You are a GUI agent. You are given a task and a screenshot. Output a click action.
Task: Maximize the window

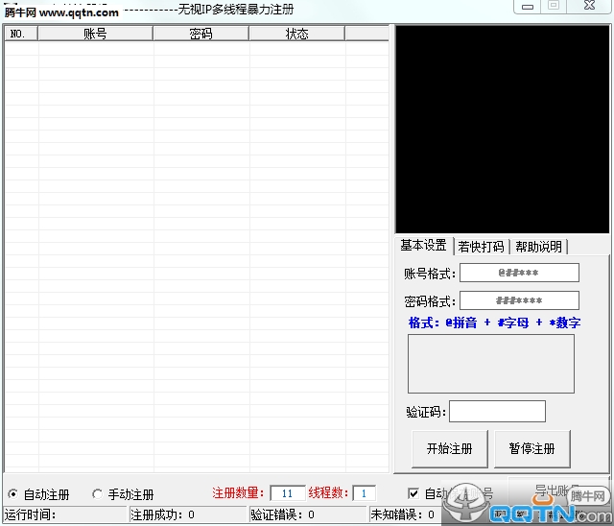tap(554, 5)
